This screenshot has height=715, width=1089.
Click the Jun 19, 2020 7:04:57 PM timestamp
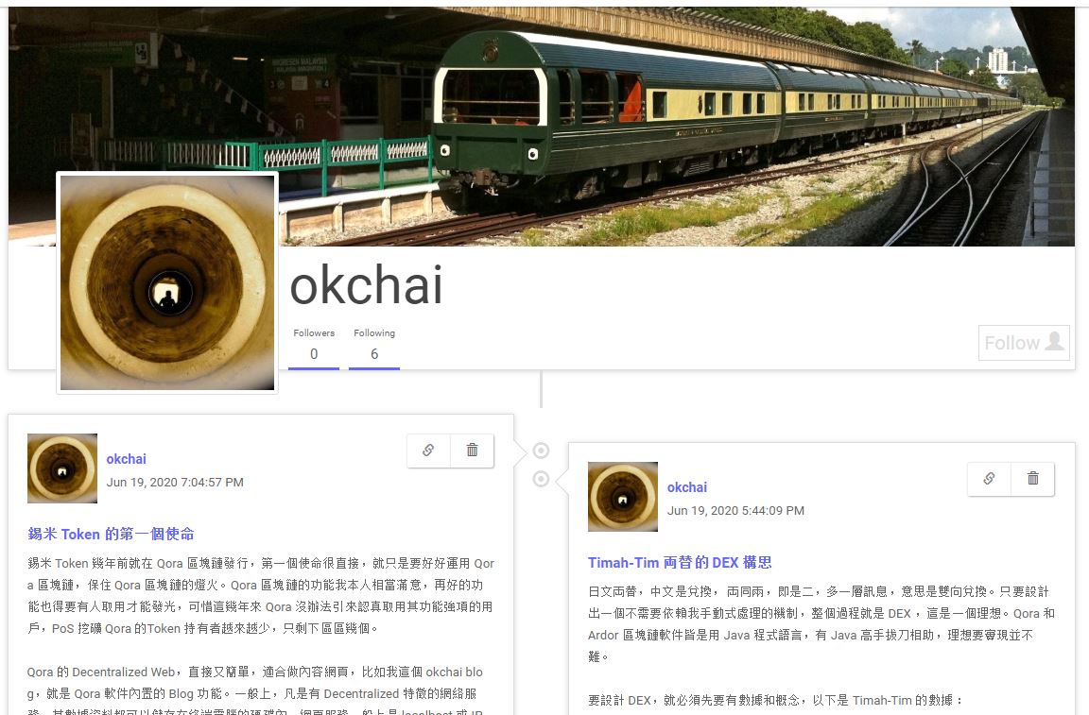coord(175,483)
